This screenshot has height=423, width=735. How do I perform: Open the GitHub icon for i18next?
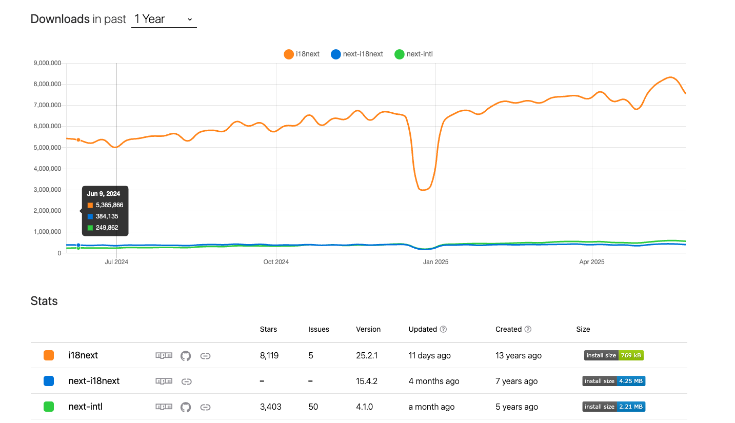pos(186,355)
